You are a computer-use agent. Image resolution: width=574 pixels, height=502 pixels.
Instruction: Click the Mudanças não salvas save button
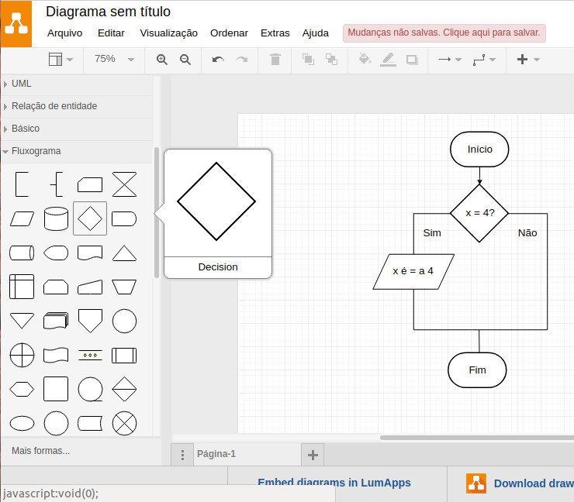[444, 33]
